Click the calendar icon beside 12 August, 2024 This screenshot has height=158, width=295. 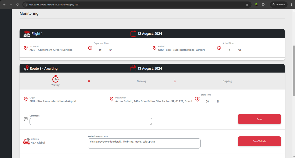(133, 34)
